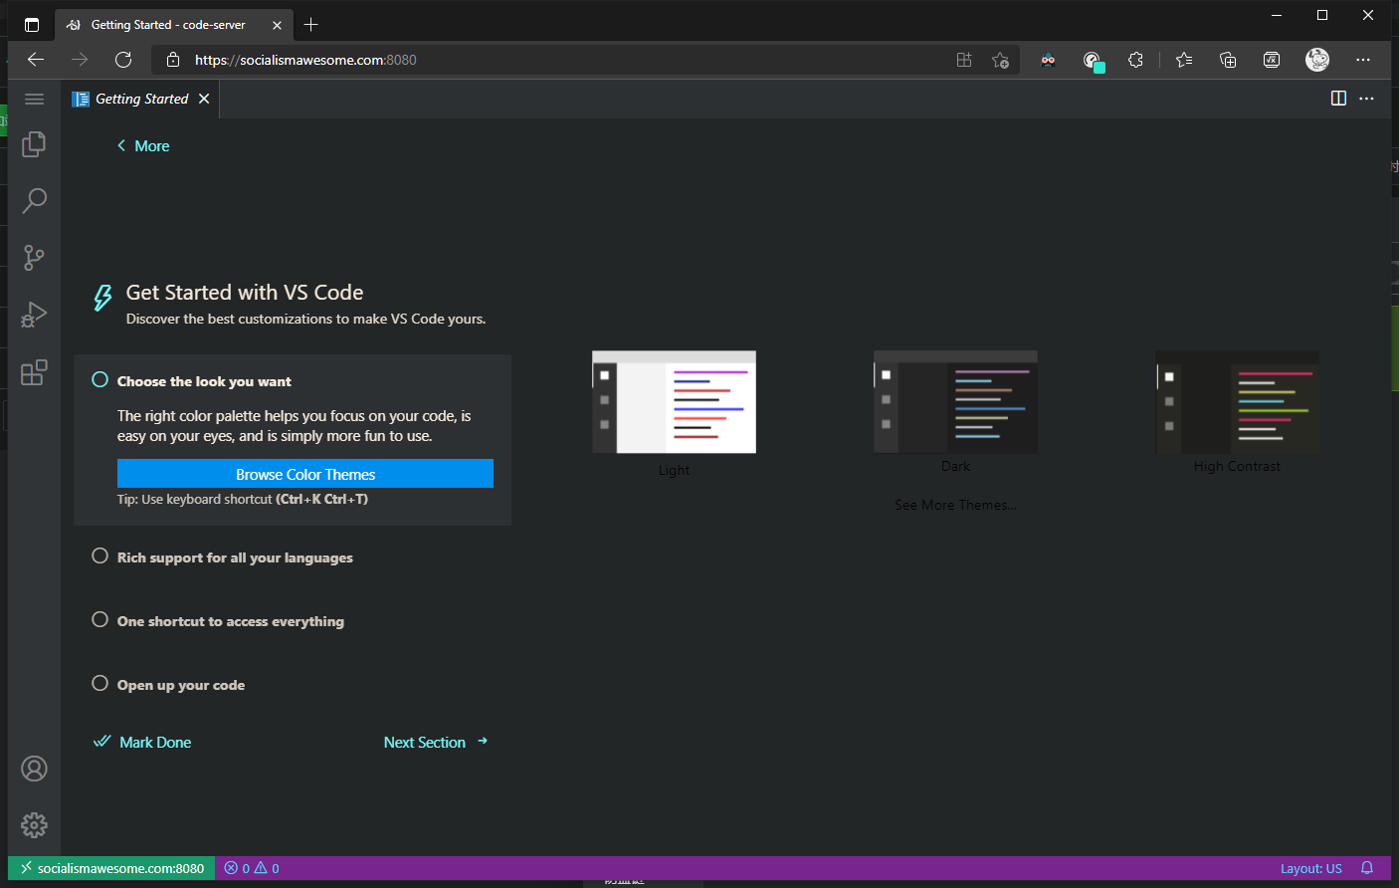This screenshot has width=1399, height=888.
Task: Select 'Choose the look you want' step
Action: pyautogui.click(x=204, y=381)
